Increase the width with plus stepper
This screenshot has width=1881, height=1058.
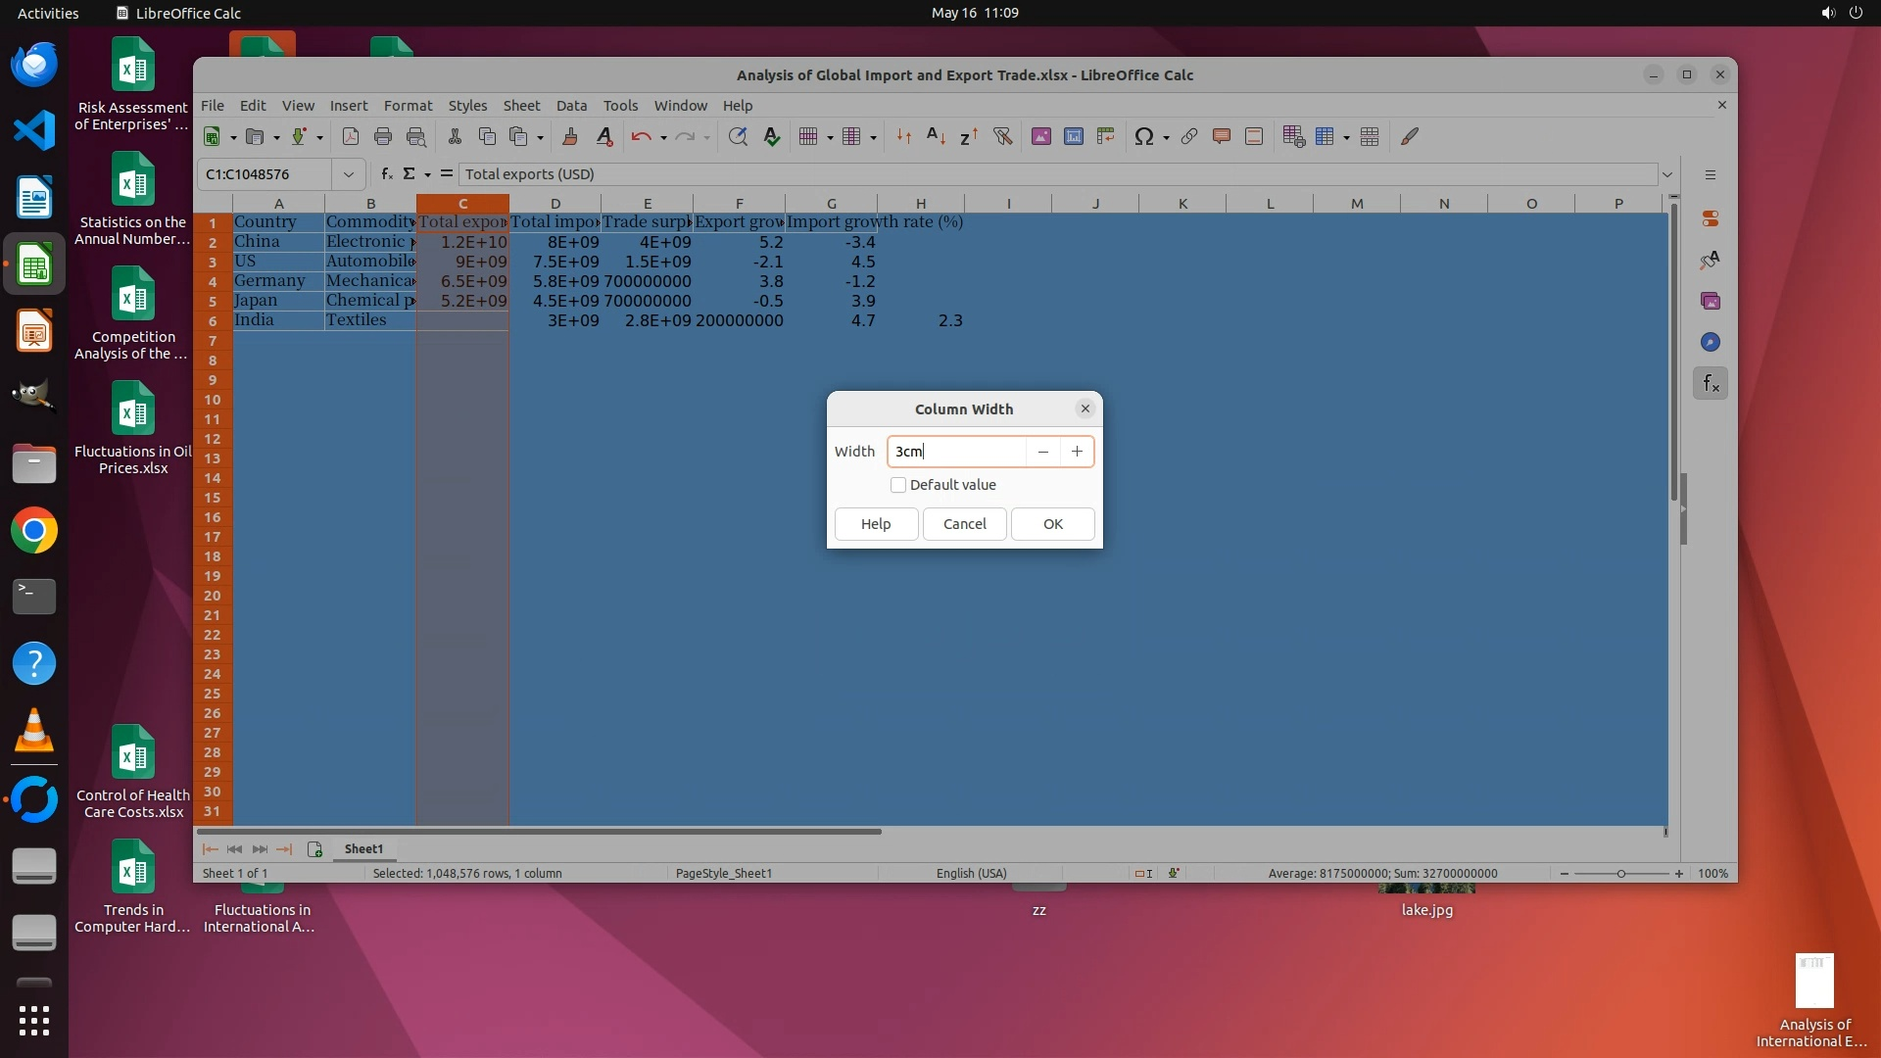click(1077, 452)
